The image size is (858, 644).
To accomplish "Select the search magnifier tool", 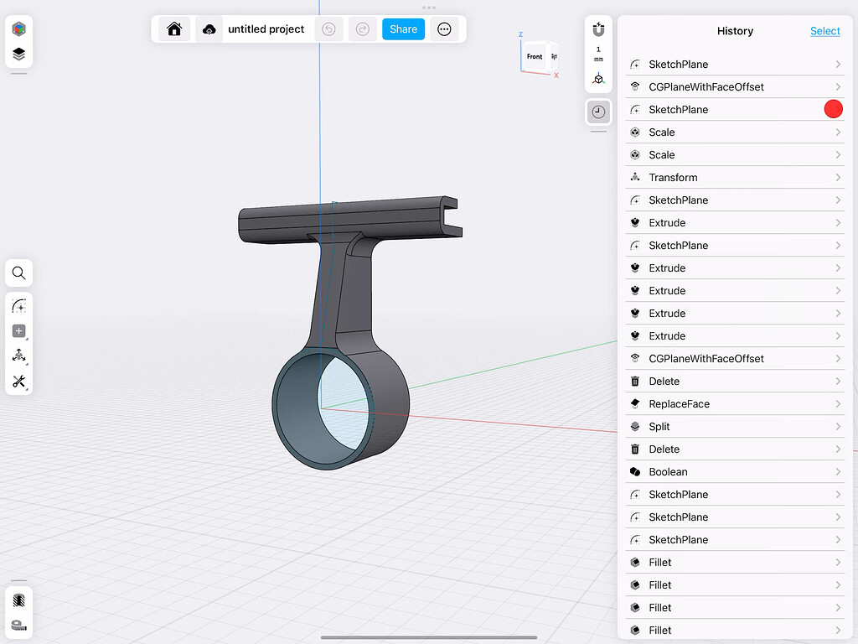I will click(18, 273).
